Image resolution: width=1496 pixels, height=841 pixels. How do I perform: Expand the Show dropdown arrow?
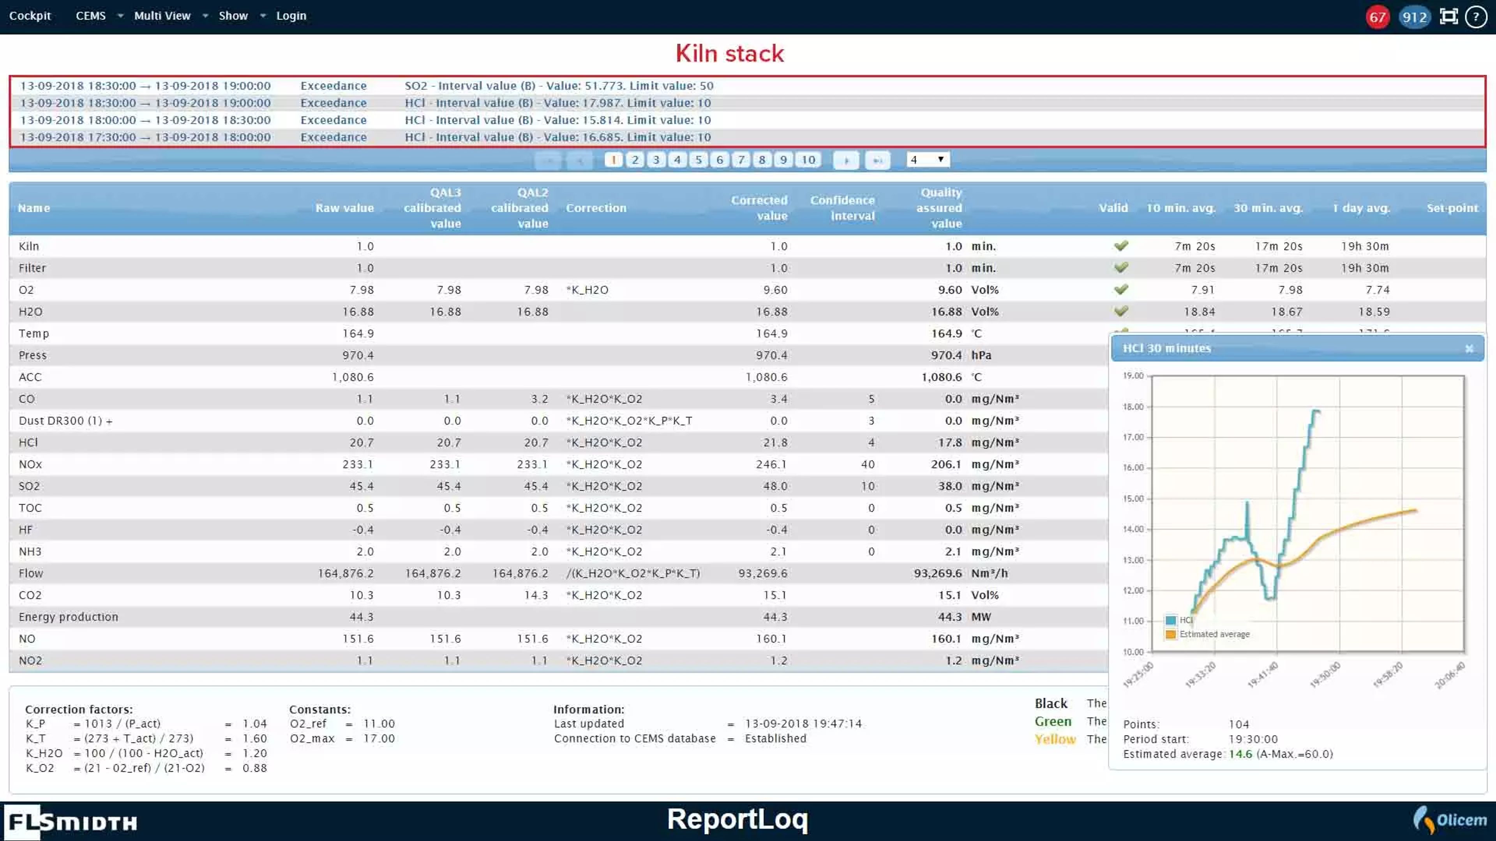[x=263, y=16]
